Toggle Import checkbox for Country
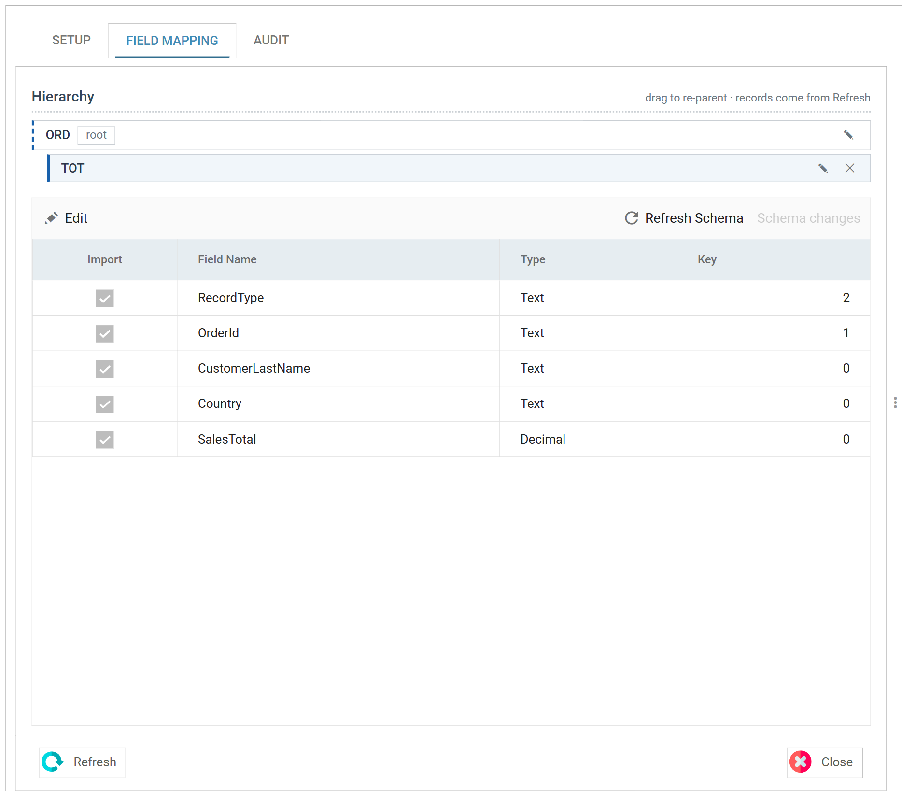This screenshot has height=805, width=902. coord(105,404)
